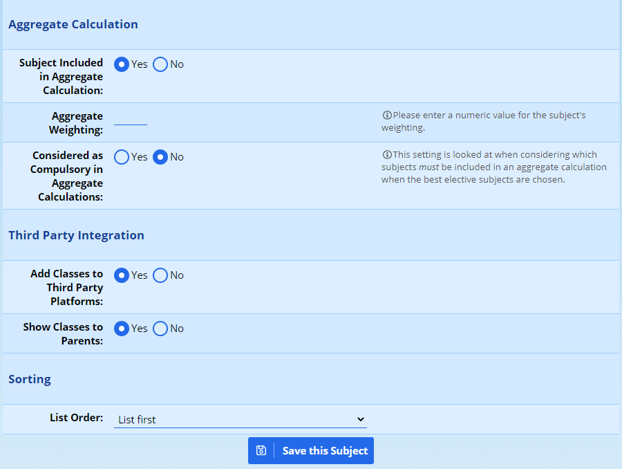Click the Show Classes to Parents label
Viewport: 622px width, 469px height.
pyautogui.click(x=63, y=333)
